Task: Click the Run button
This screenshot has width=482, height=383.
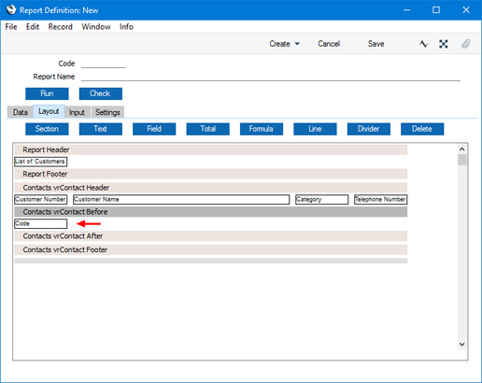Action: coord(47,93)
